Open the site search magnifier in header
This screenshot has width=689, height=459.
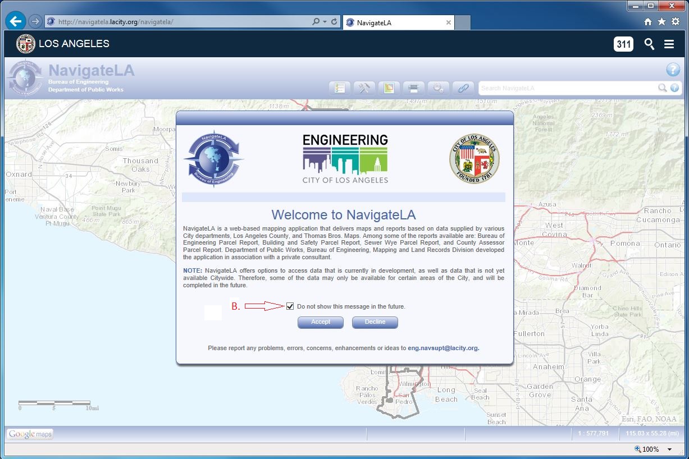(x=649, y=44)
